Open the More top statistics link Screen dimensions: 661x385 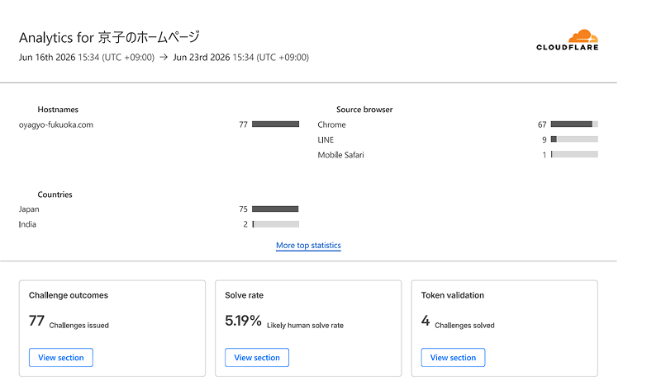(308, 246)
